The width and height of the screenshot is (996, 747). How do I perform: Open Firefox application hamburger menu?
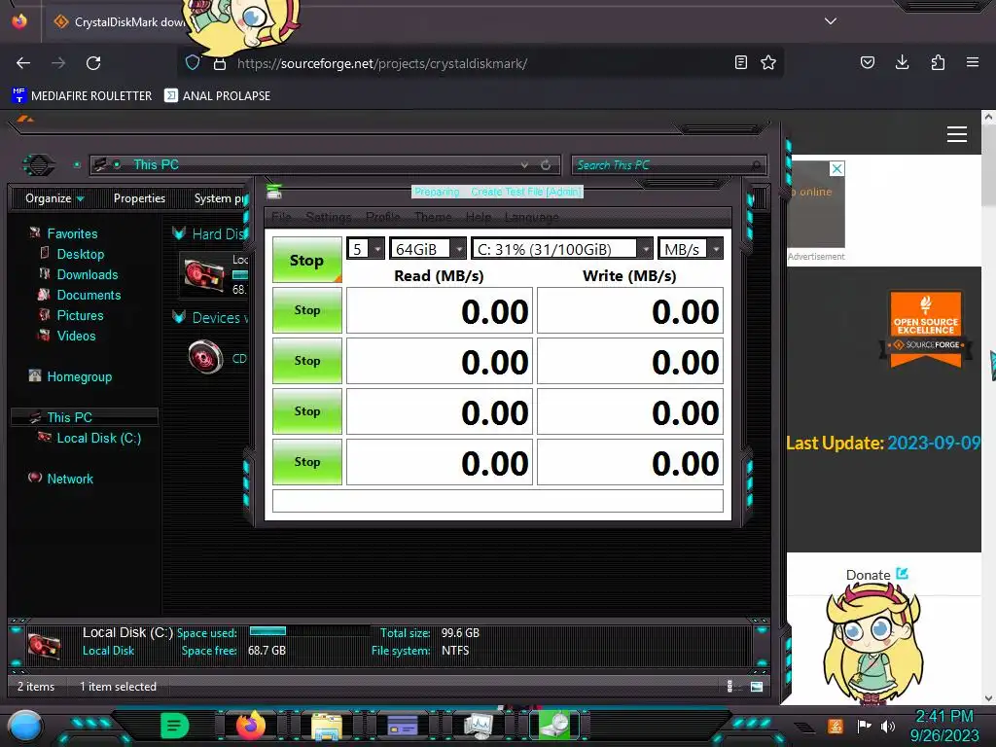[973, 62]
